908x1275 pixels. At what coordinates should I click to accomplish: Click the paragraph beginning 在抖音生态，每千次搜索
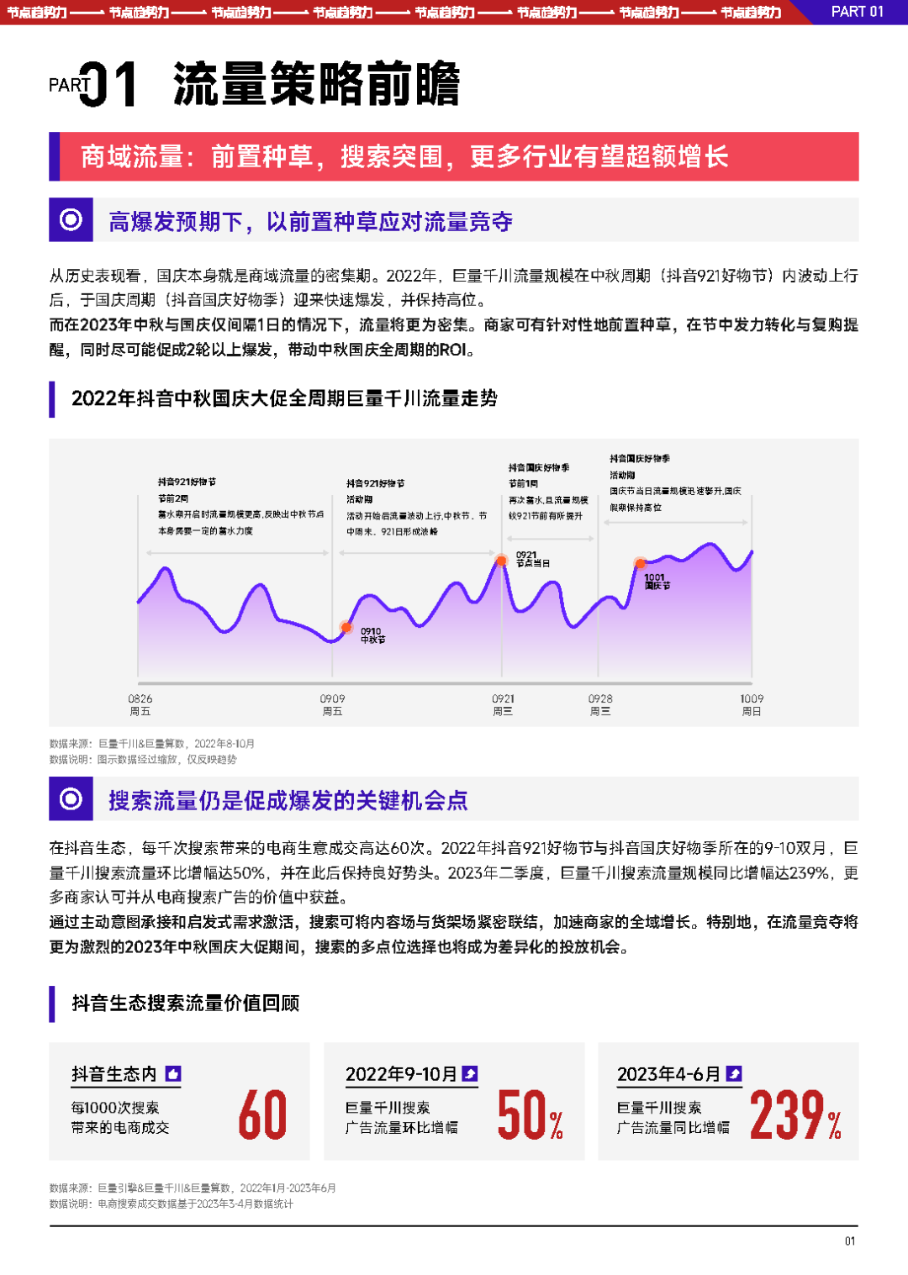point(454,872)
